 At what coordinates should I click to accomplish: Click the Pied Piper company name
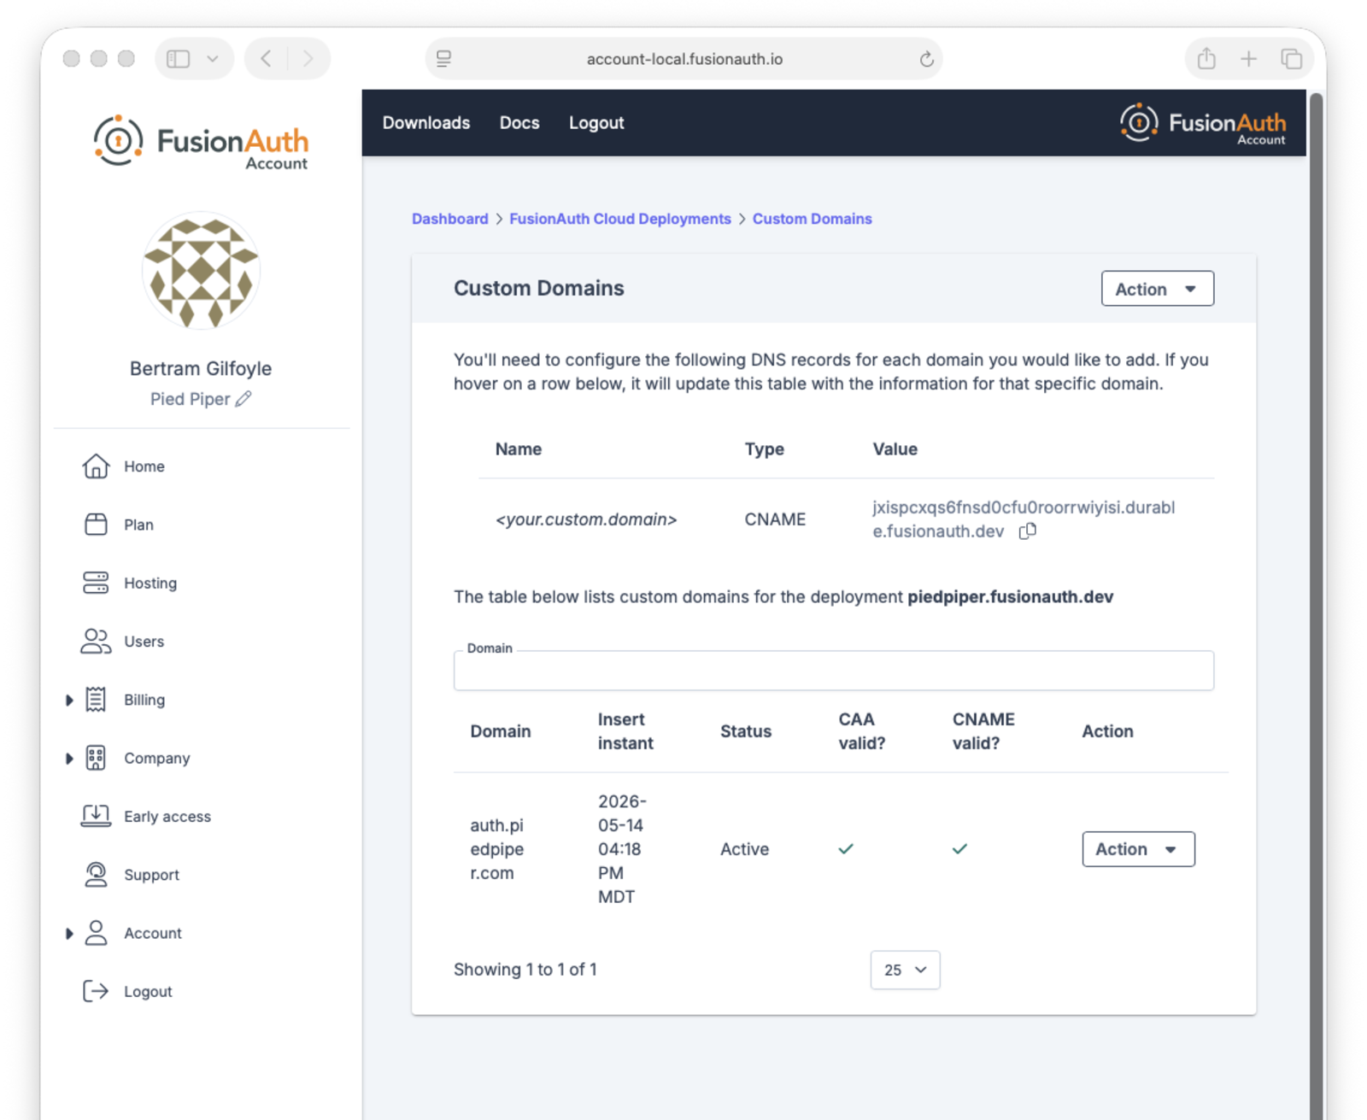190,399
